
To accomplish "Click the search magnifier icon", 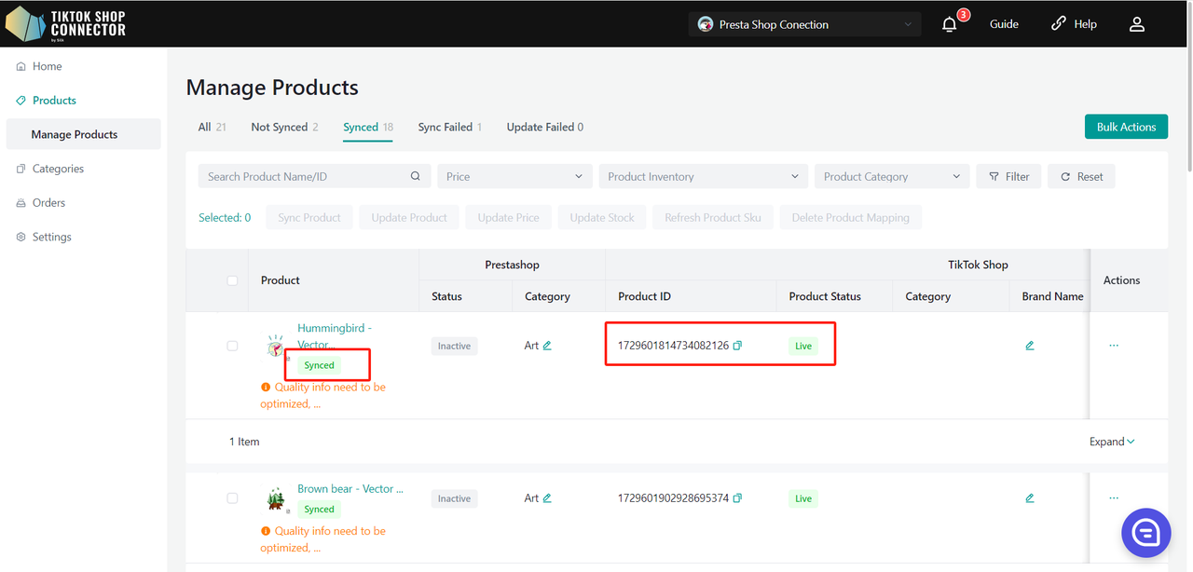I will pos(416,176).
